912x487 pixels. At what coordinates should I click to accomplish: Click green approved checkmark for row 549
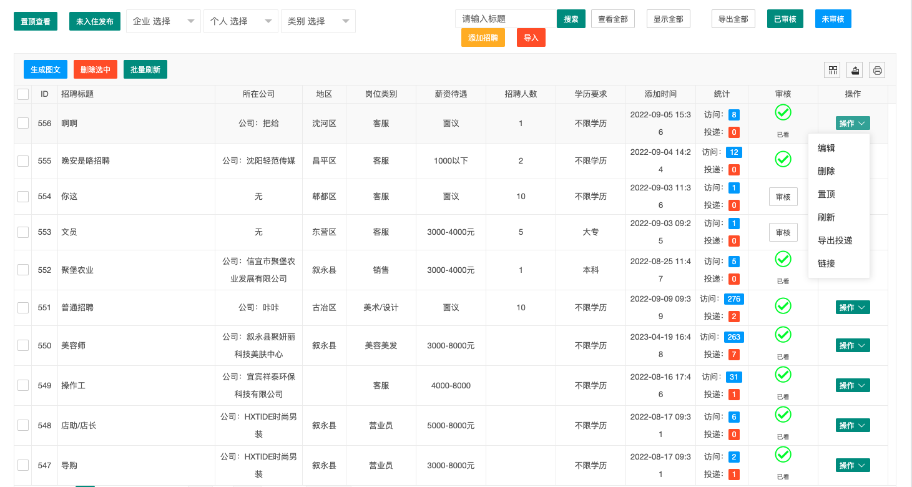coord(783,375)
